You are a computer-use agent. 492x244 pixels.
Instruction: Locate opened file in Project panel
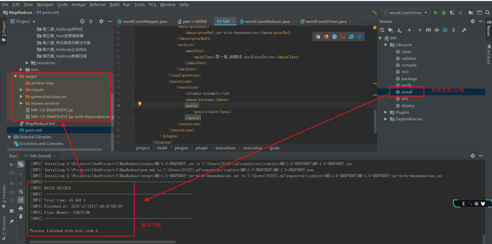pos(82,21)
